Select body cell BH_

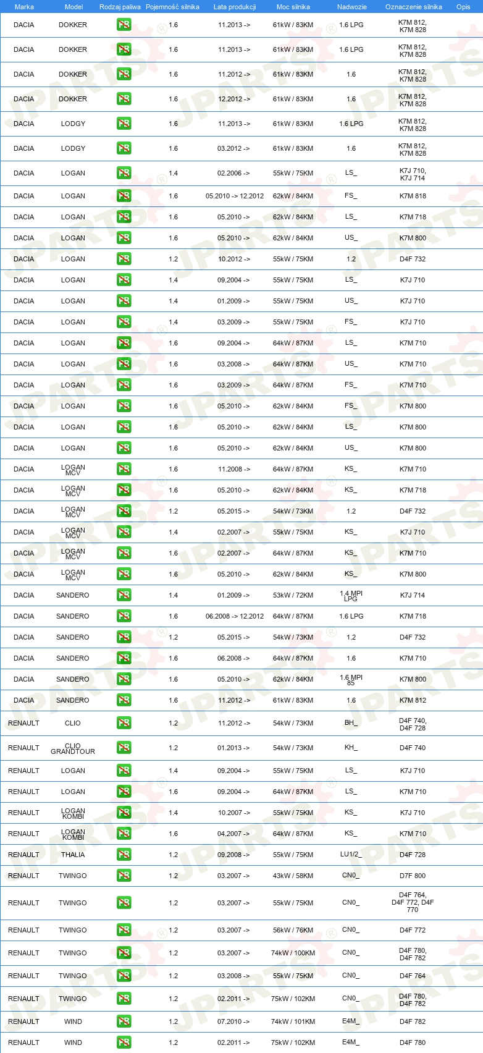[351, 722]
